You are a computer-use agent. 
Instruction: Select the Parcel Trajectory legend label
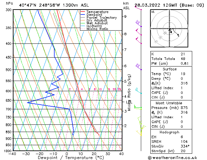point(102,17)
